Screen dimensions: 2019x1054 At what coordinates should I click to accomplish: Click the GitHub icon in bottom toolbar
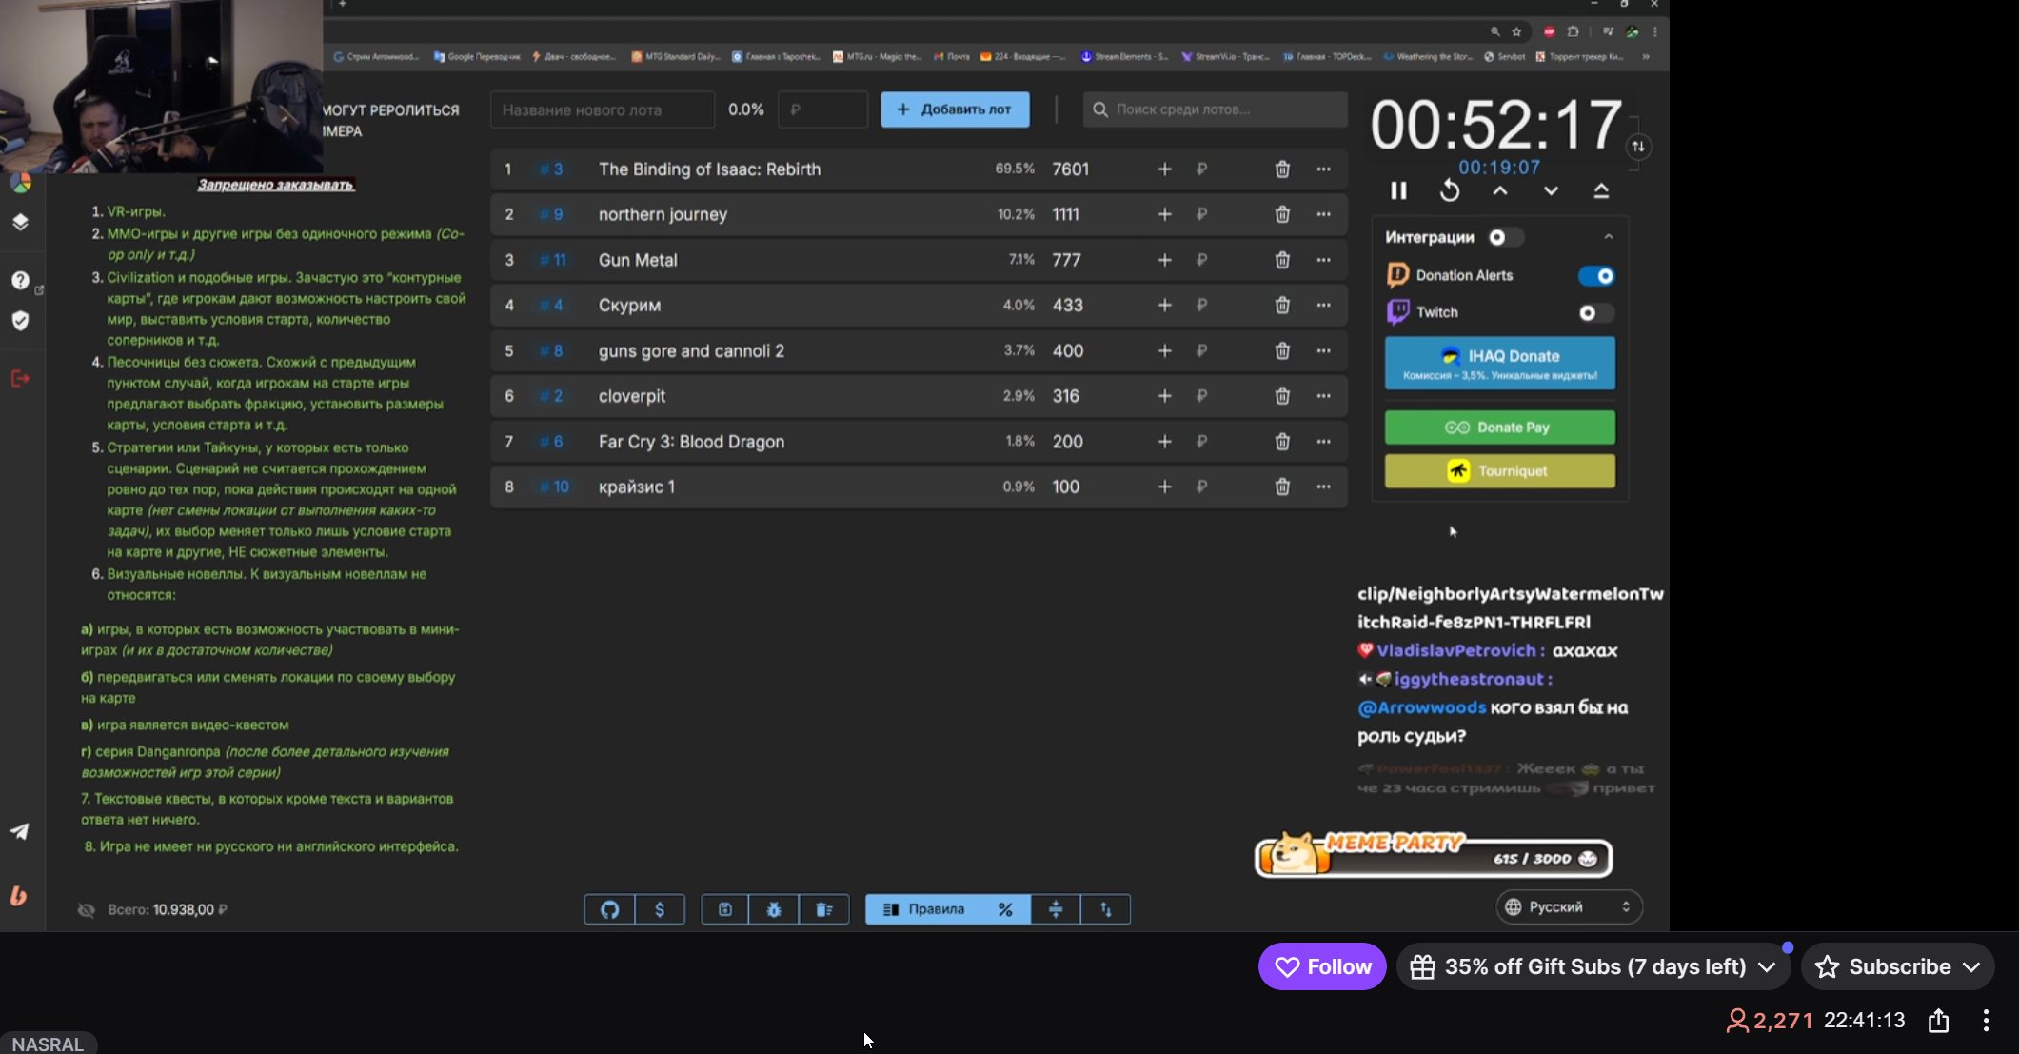tap(610, 909)
